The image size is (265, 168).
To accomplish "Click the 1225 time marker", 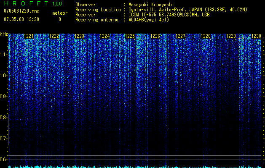I will (x=130, y=36).
